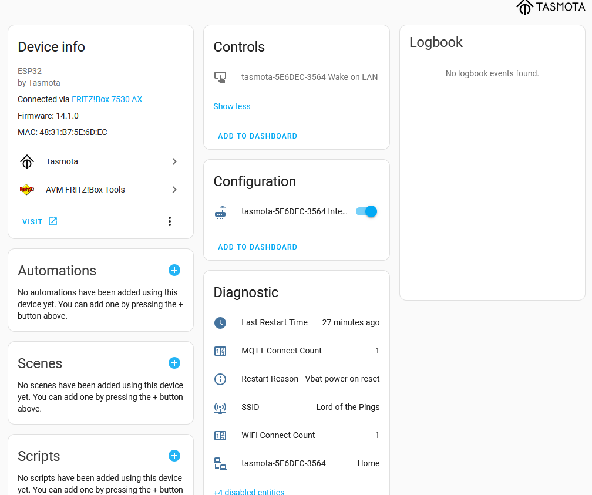Open the FRITZ!Box 7530 AX link
The height and width of the screenshot is (495, 592).
click(107, 99)
